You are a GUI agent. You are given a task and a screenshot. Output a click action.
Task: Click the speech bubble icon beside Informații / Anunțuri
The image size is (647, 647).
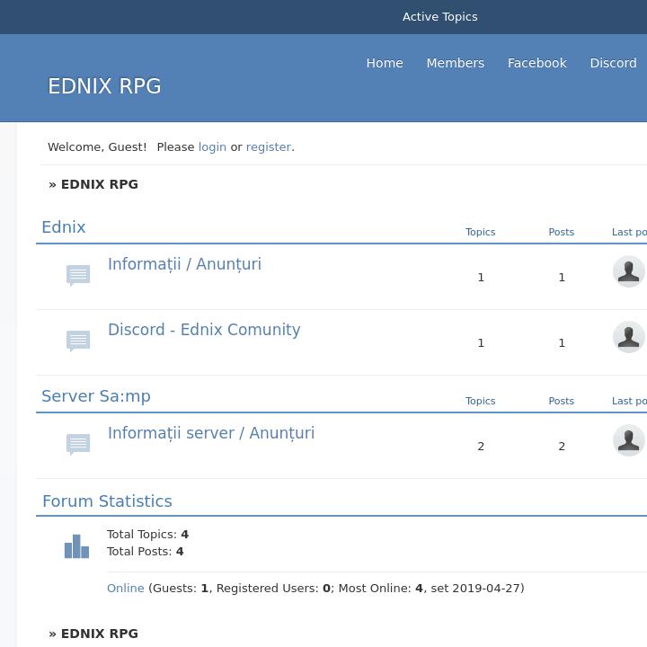(x=78, y=275)
